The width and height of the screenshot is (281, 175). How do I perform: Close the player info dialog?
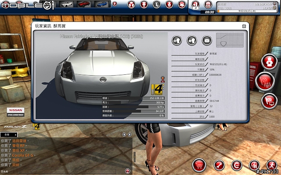pos(244,26)
